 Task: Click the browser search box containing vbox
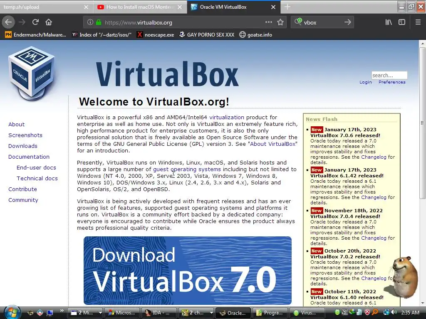[322, 22]
